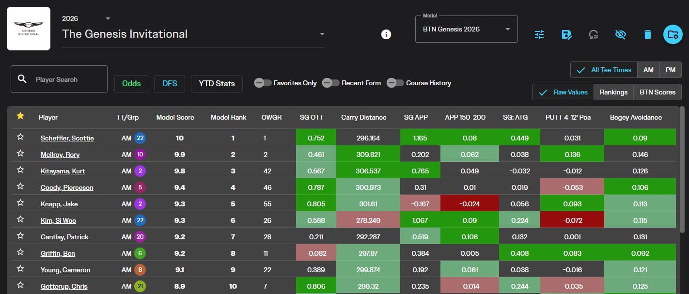Open McIlroy, Rory player link
Image resolution: width=689 pixels, height=294 pixels.
[60, 155]
